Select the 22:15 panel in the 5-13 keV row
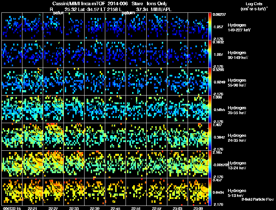The image size is (276, 210). pyautogui.click(x=12, y=192)
